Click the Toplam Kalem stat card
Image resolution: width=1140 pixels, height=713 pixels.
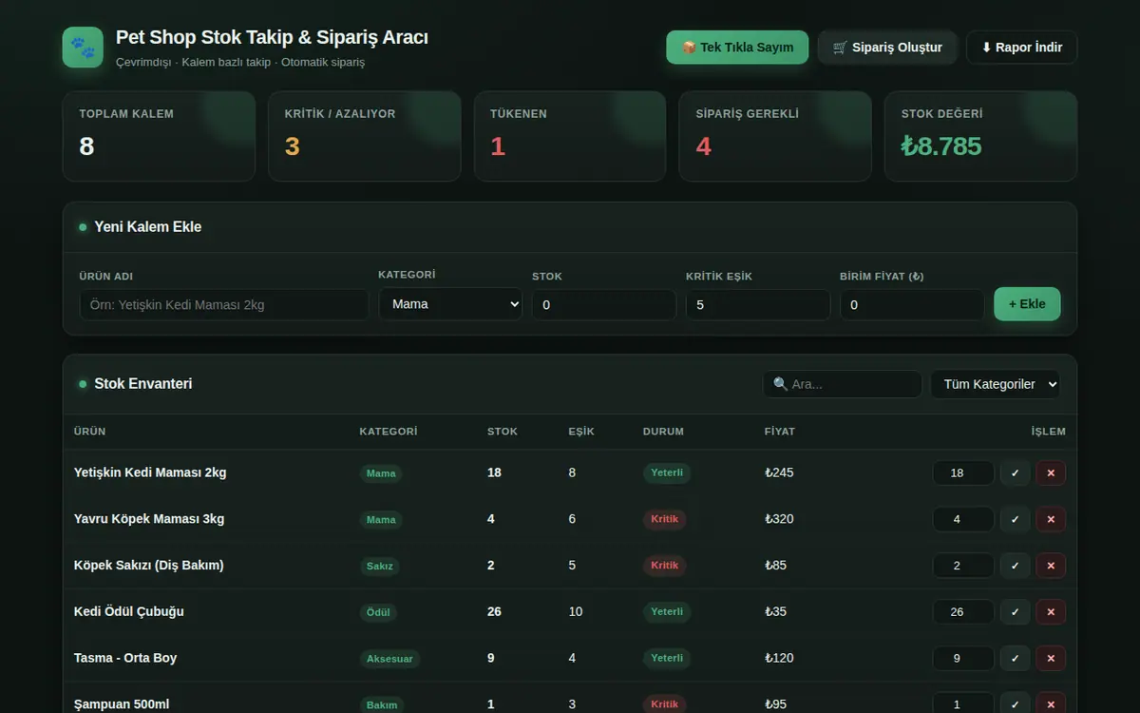[159, 136]
